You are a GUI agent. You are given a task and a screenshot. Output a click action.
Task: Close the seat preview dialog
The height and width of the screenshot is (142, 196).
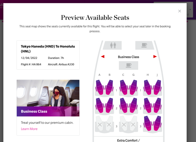pyautogui.click(x=179, y=11)
